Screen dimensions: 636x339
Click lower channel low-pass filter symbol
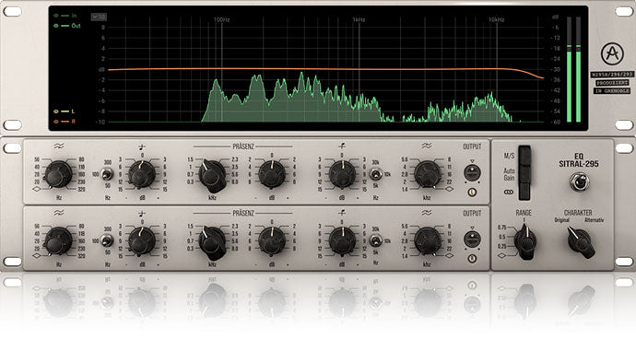(427, 212)
